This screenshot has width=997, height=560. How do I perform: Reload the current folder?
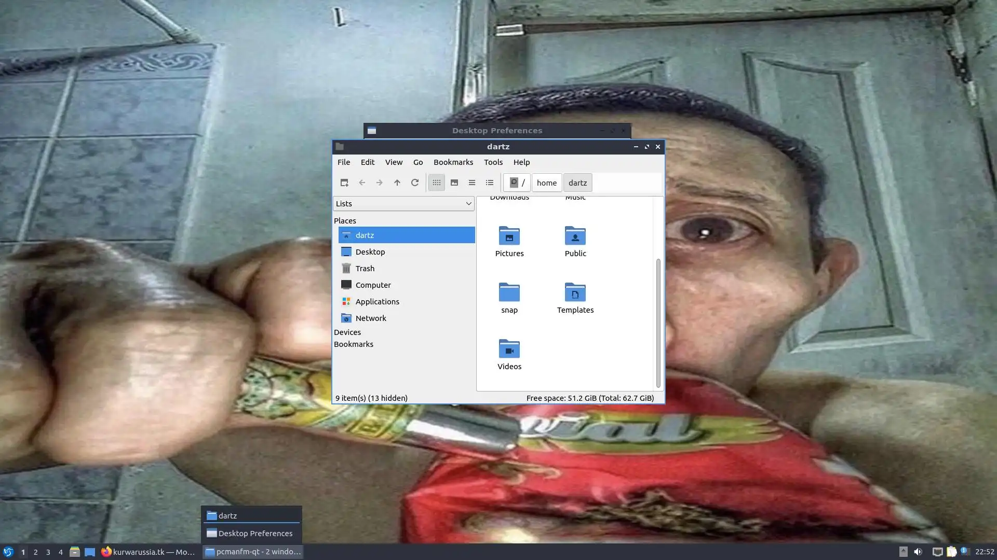pos(415,183)
